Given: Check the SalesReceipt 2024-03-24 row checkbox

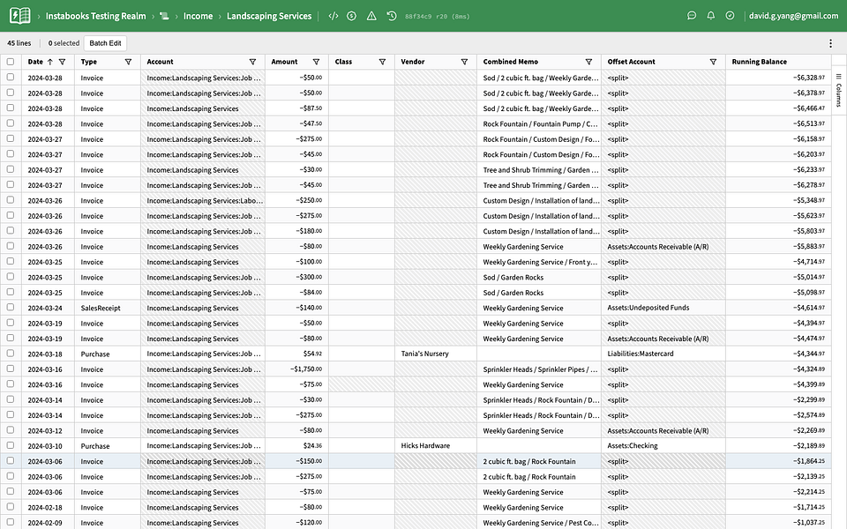Looking at the screenshot, I should click(11, 308).
